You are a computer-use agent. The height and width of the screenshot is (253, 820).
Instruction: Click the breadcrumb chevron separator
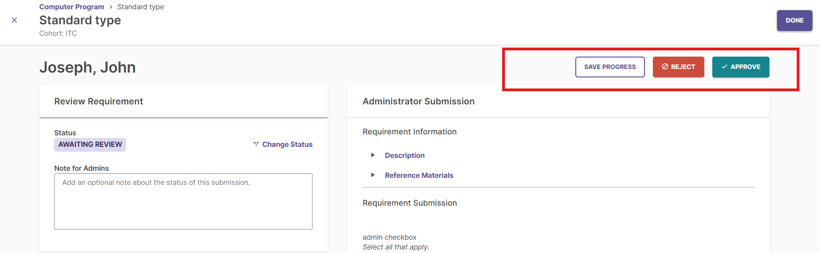click(x=111, y=7)
